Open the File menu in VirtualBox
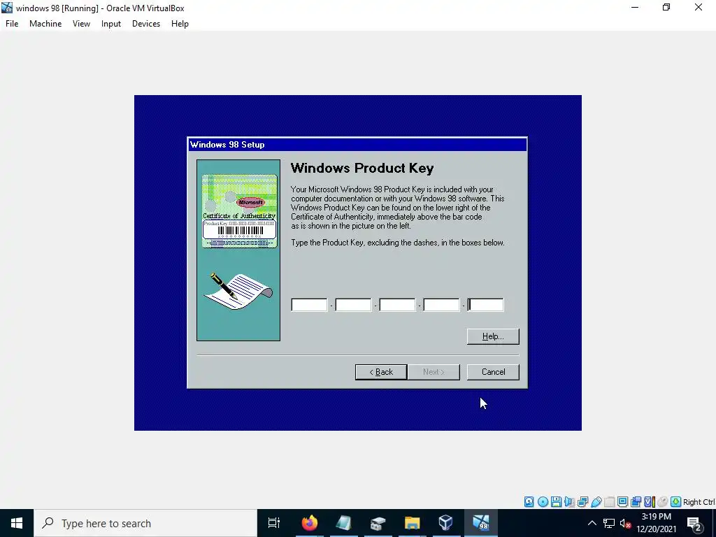Image resolution: width=716 pixels, height=537 pixels. pyautogui.click(x=12, y=24)
